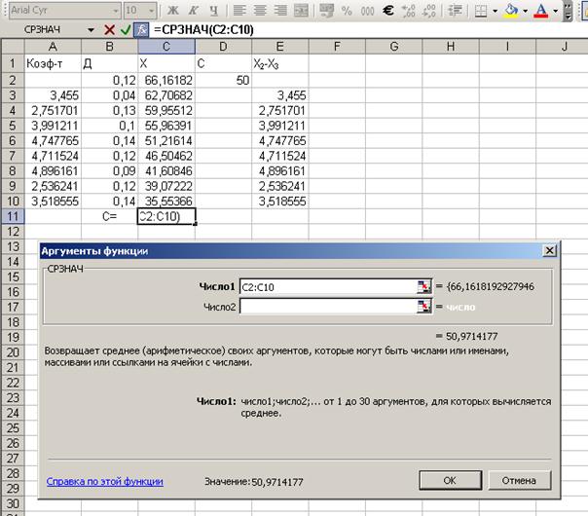588x516 pixels.
Task: Open borders dropdown arrow
Action: coord(495,11)
